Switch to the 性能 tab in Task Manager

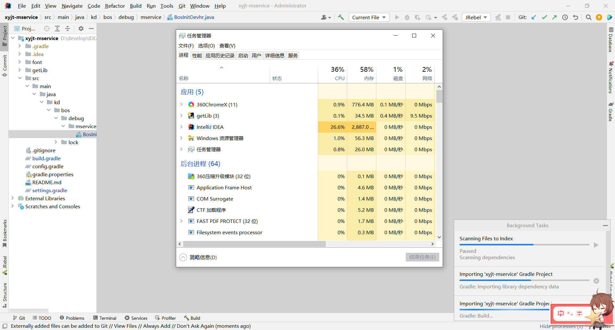tap(197, 55)
